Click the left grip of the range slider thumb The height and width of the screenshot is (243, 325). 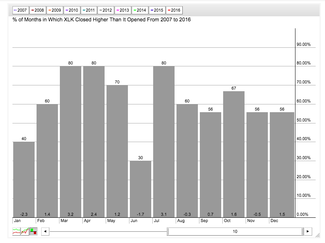pyautogui.click(x=168, y=231)
